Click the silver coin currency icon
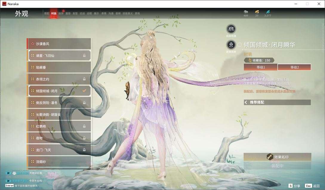This screenshot has width=325, height=190. (x=246, y=12)
